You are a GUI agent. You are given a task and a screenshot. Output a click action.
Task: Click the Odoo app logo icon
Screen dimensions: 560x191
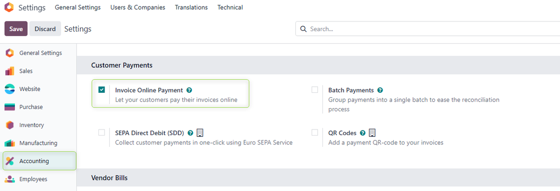pyautogui.click(x=9, y=7)
